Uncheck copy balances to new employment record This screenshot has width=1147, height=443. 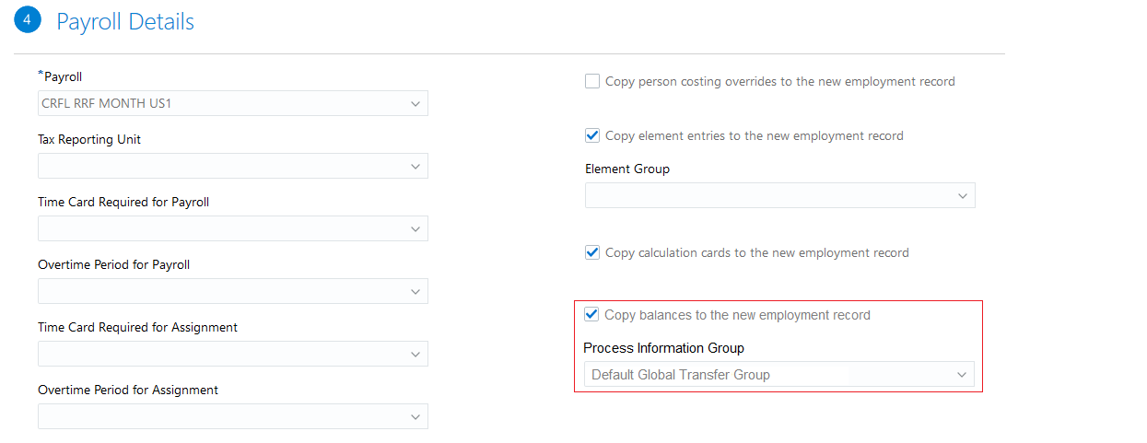pyautogui.click(x=591, y=315)
